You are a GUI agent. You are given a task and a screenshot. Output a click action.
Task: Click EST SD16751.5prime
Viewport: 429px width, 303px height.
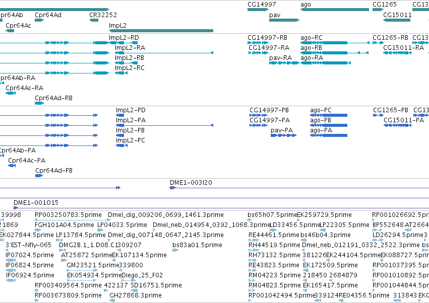(x=156, y=286)
